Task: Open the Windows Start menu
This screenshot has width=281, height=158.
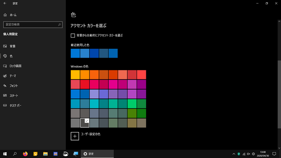Action: coord(5,154)
